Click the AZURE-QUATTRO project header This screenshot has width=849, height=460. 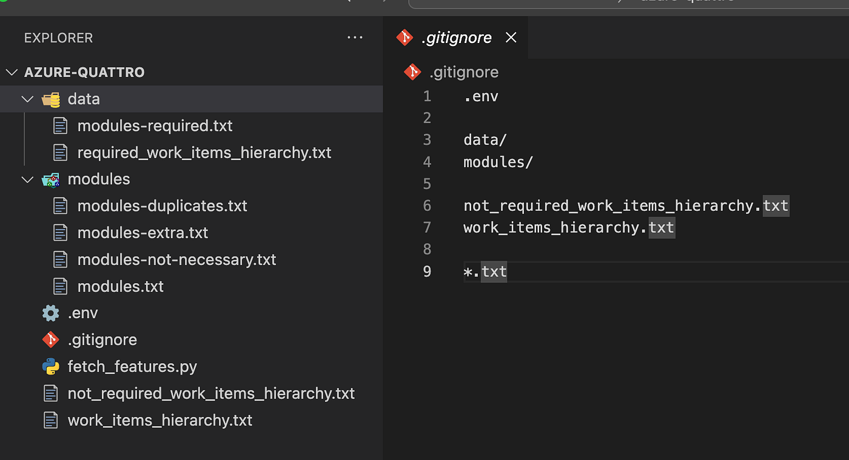coord(84,73)
